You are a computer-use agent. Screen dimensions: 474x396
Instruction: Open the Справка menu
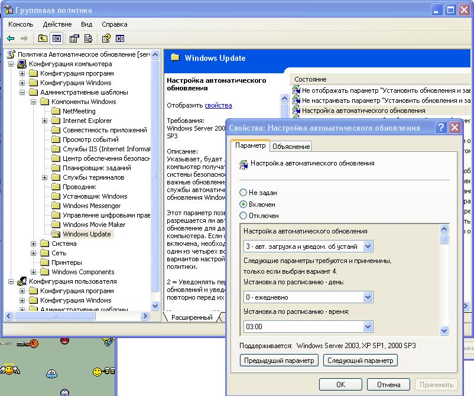click(x=114, y=24)
